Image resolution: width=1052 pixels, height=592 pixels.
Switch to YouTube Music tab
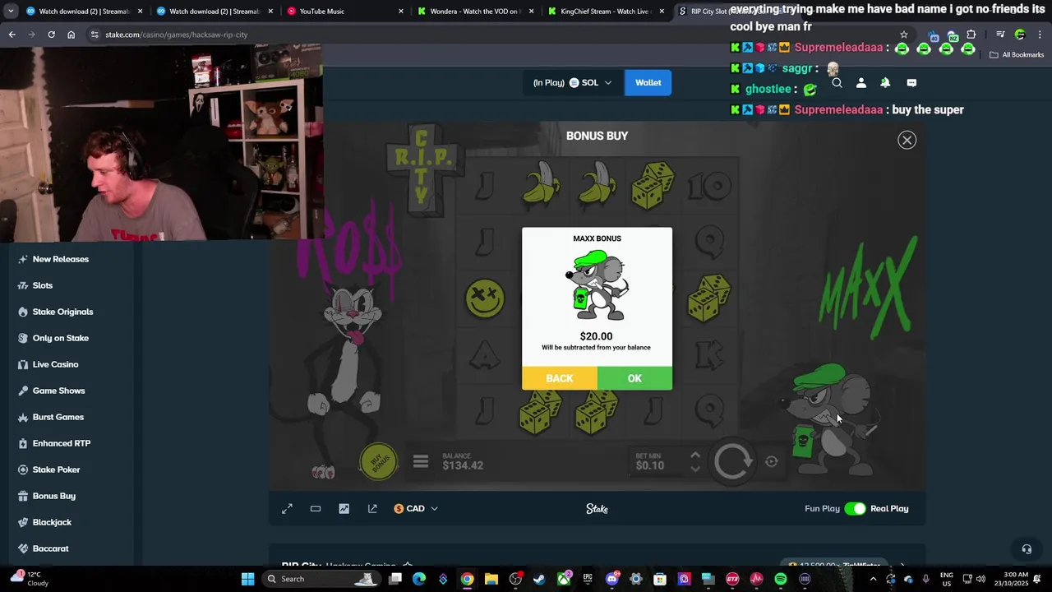click(345, 12)
